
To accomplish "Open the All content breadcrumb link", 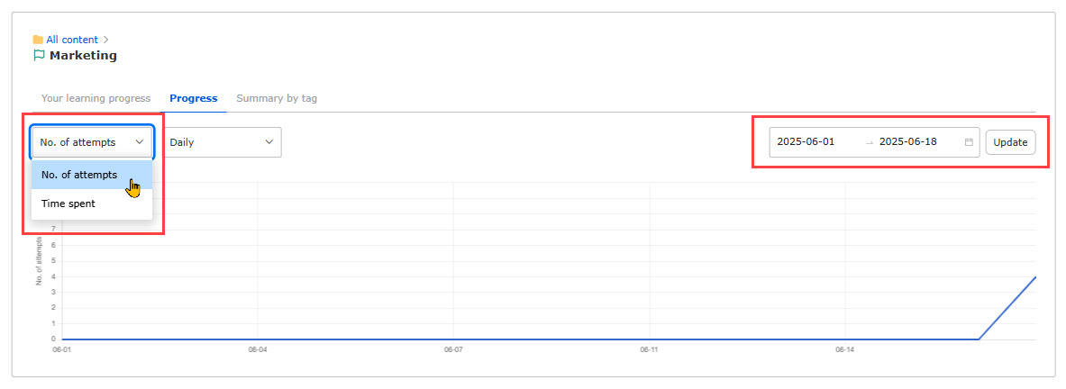I will click(x=72, y=40).
